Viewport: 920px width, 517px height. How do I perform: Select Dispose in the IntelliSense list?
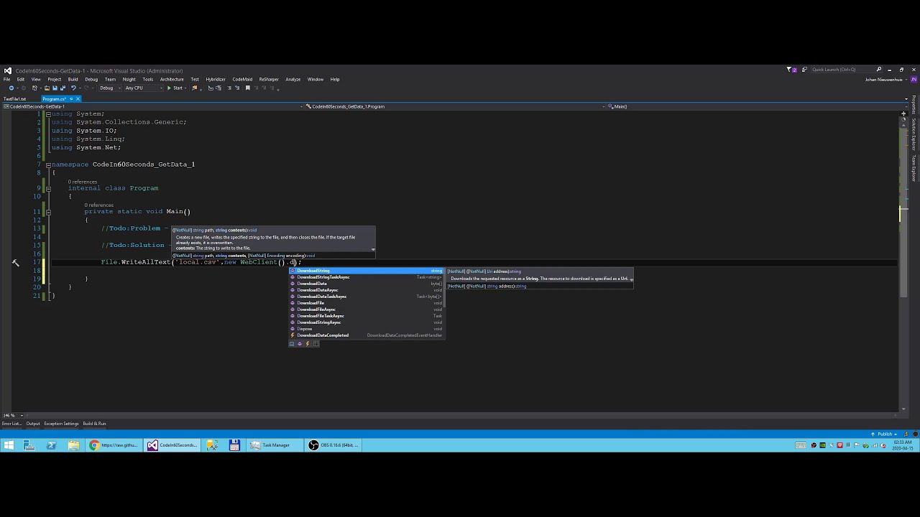coord(367,329)
